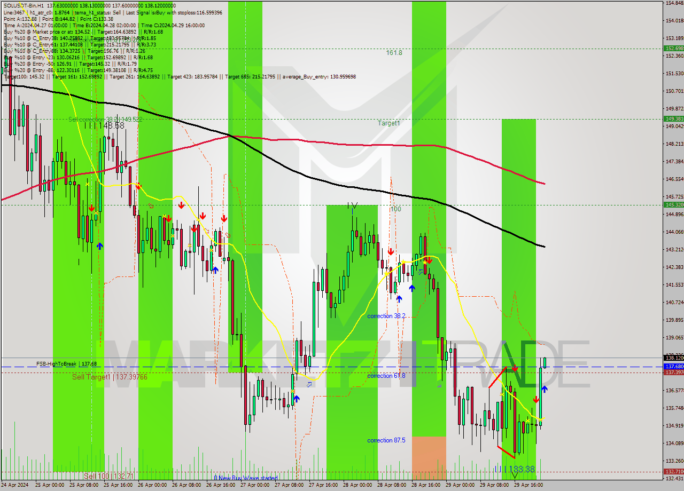Screen dimensions: 684x491
Task: Click the 'Buy %10 @ C_Entry88' line
Action: [74, 51]
